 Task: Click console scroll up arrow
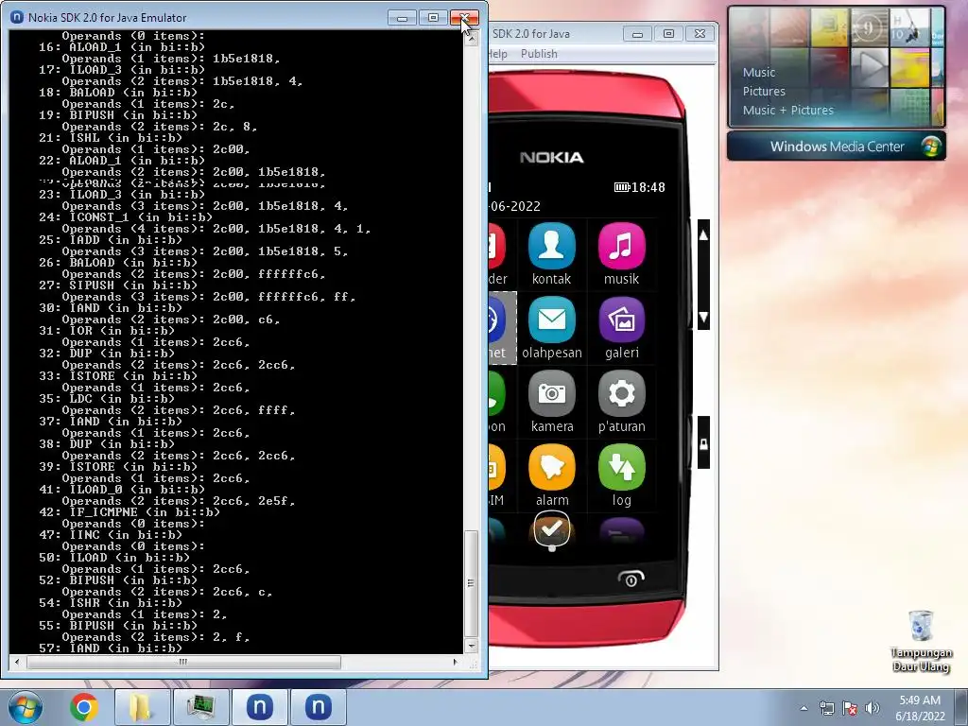click(471, 39)
